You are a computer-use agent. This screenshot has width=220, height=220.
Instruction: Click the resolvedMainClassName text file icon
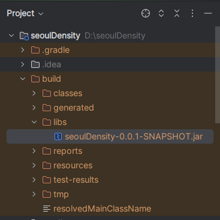(x=47, y=209)
